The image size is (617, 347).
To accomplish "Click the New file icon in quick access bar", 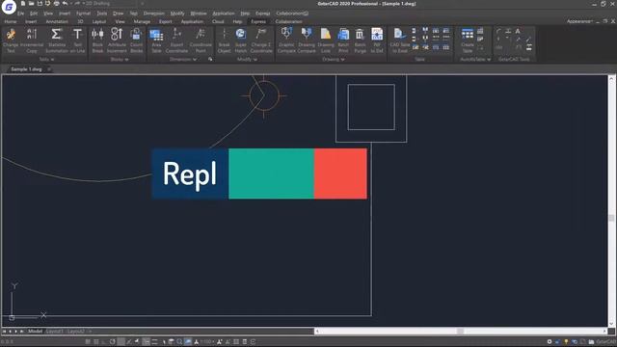I will 23,4.
